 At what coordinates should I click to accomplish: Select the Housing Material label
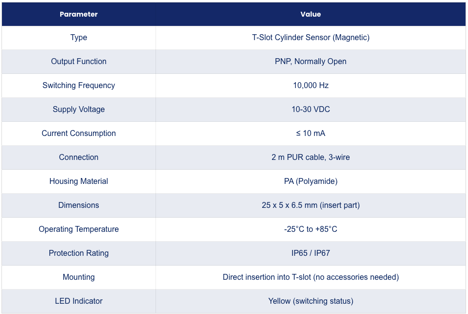coord(79,181)
